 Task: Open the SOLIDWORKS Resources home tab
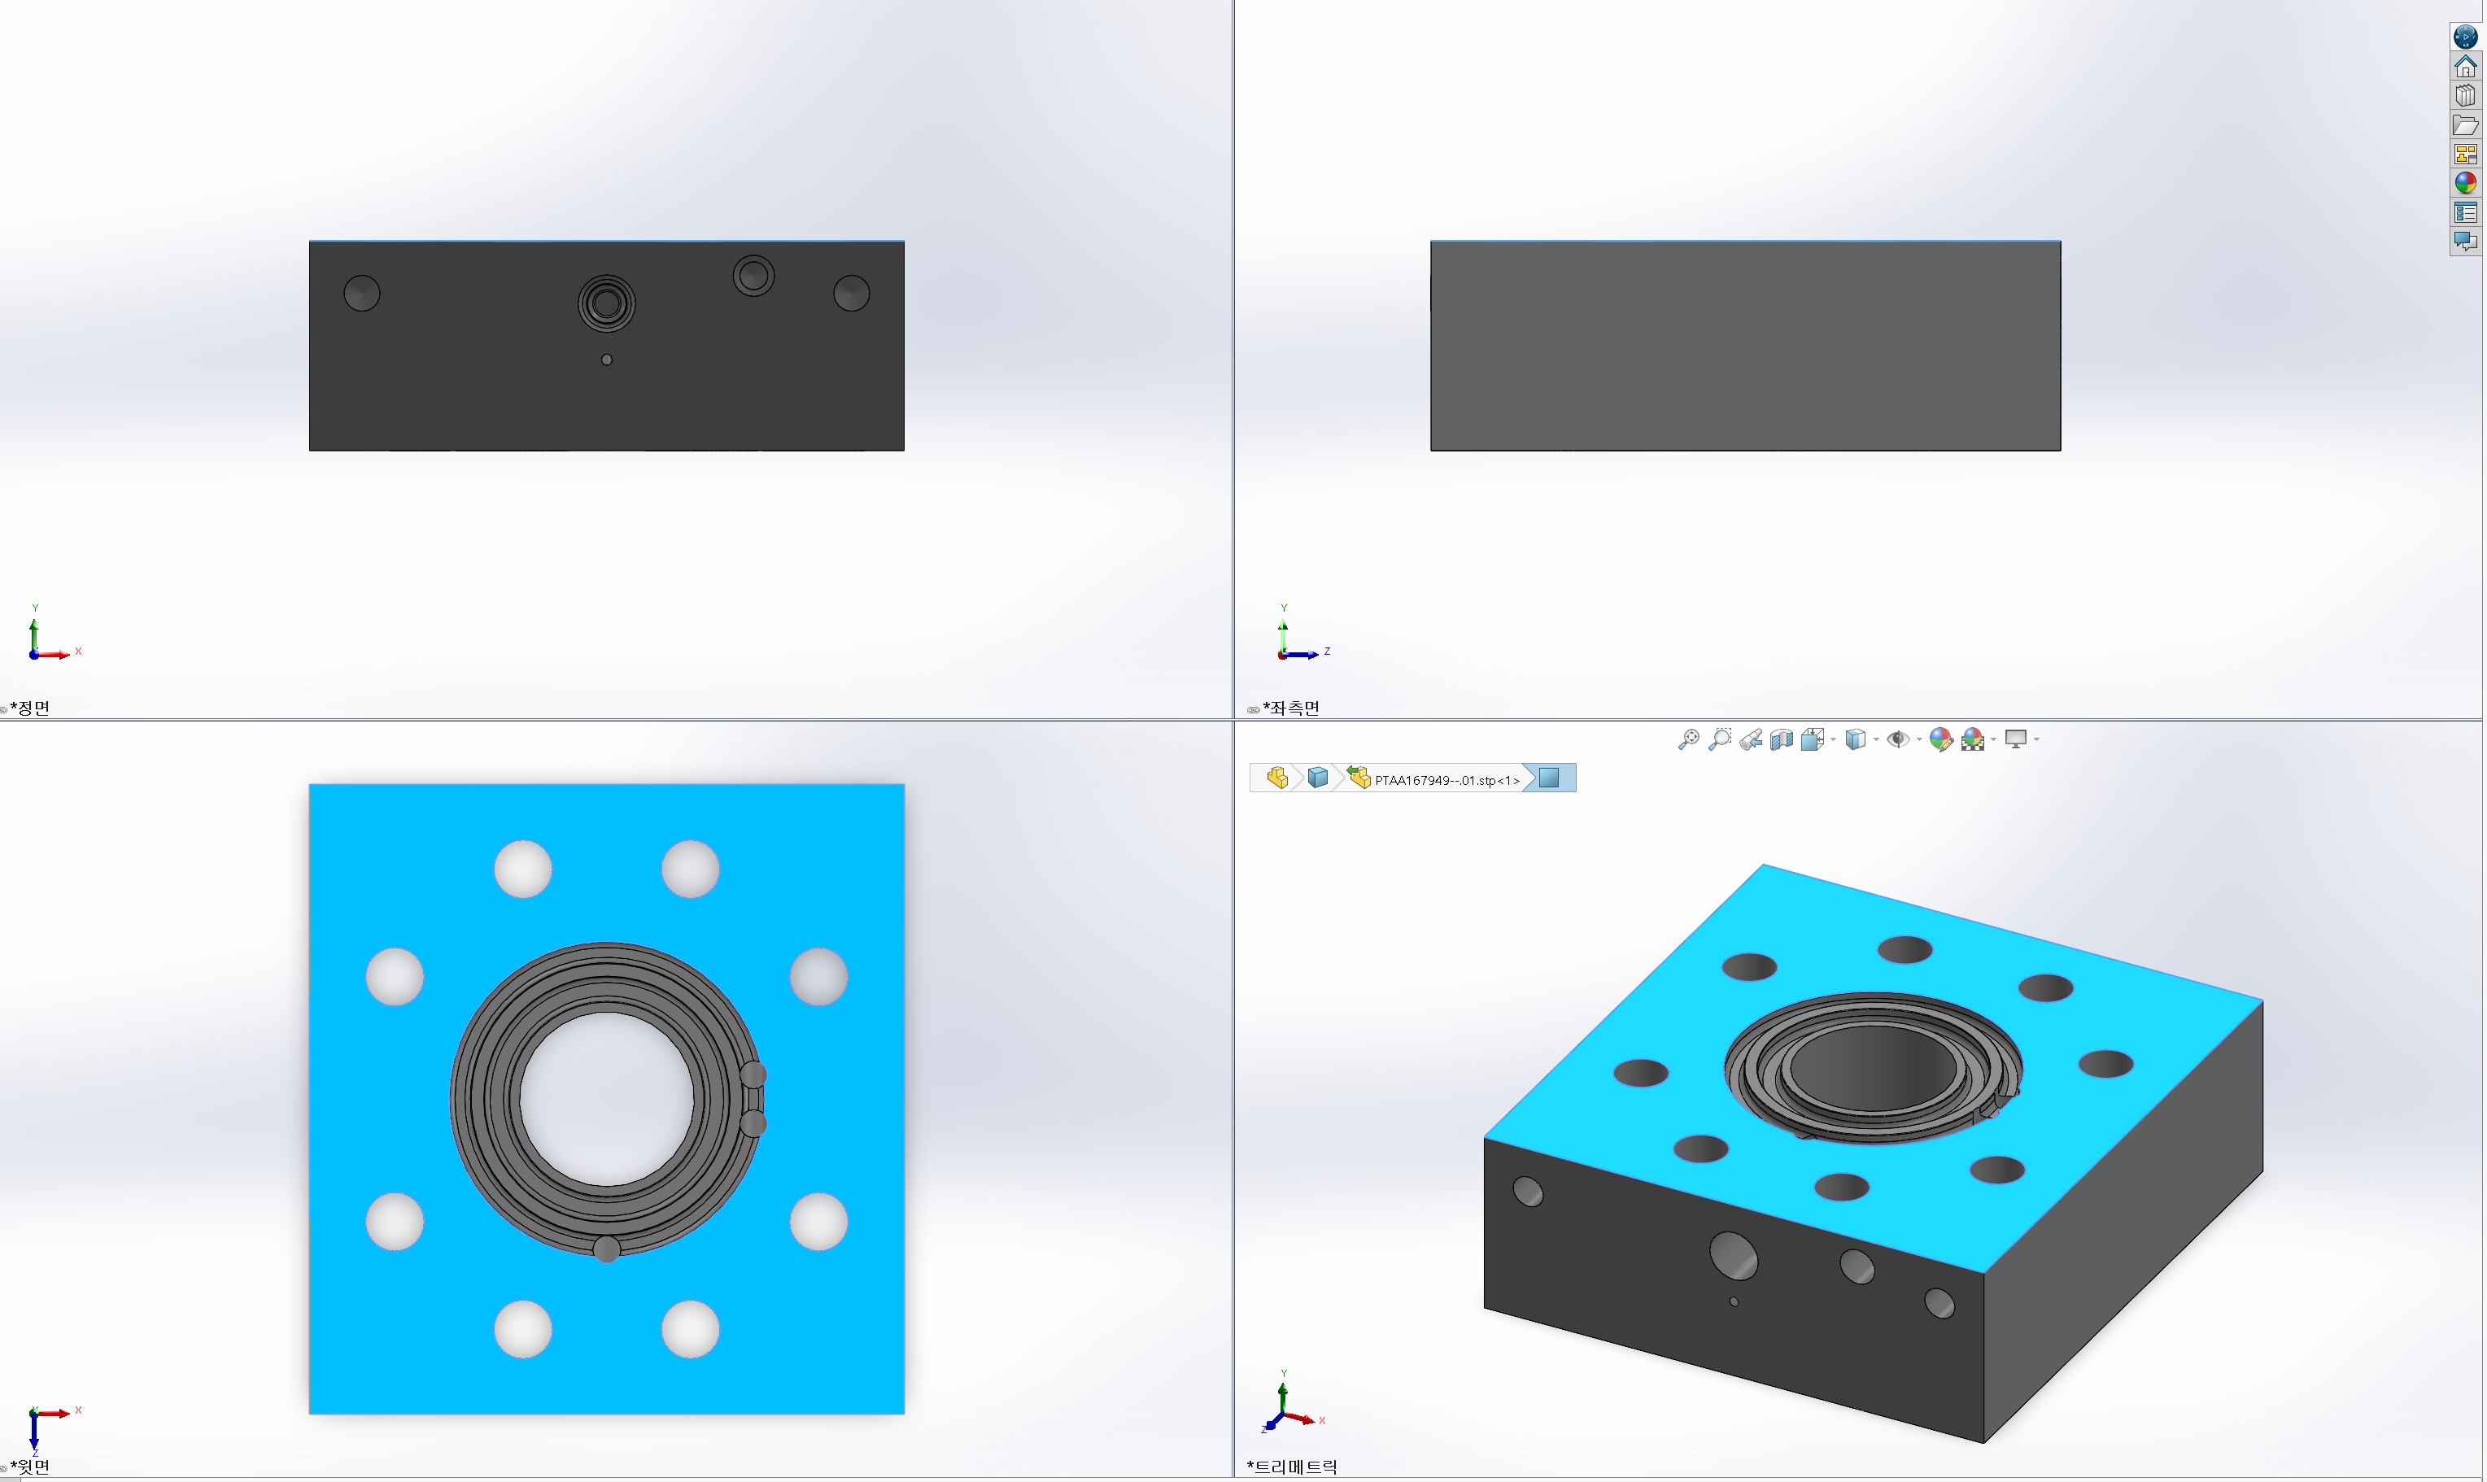tap(2465, 66)
